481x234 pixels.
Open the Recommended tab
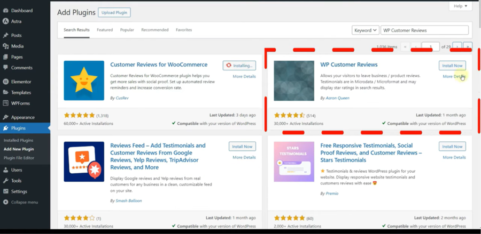155,30
